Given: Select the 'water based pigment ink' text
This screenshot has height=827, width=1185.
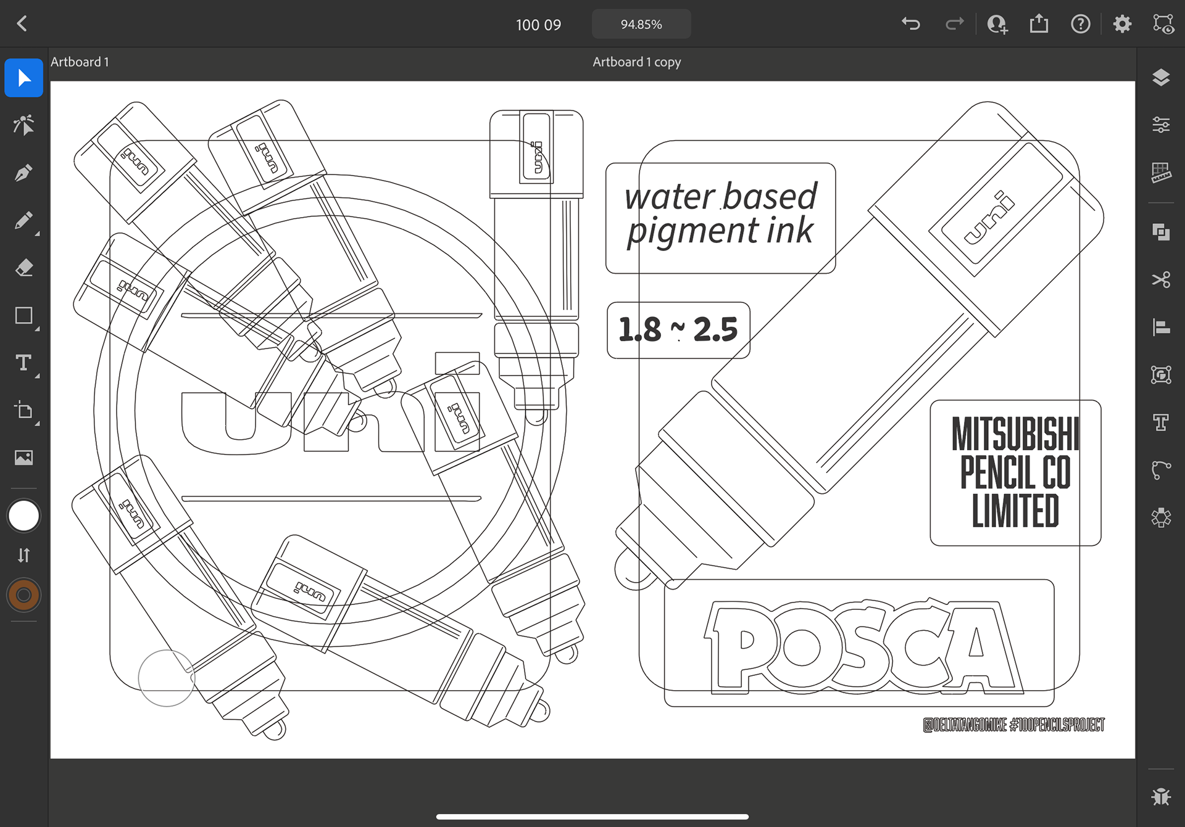Looking at the screenshot, I should coord(720,214).
